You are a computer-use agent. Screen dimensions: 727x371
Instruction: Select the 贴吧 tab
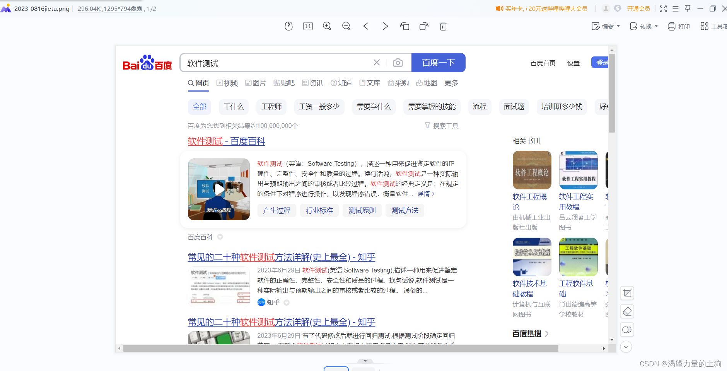tap(284, 83)
